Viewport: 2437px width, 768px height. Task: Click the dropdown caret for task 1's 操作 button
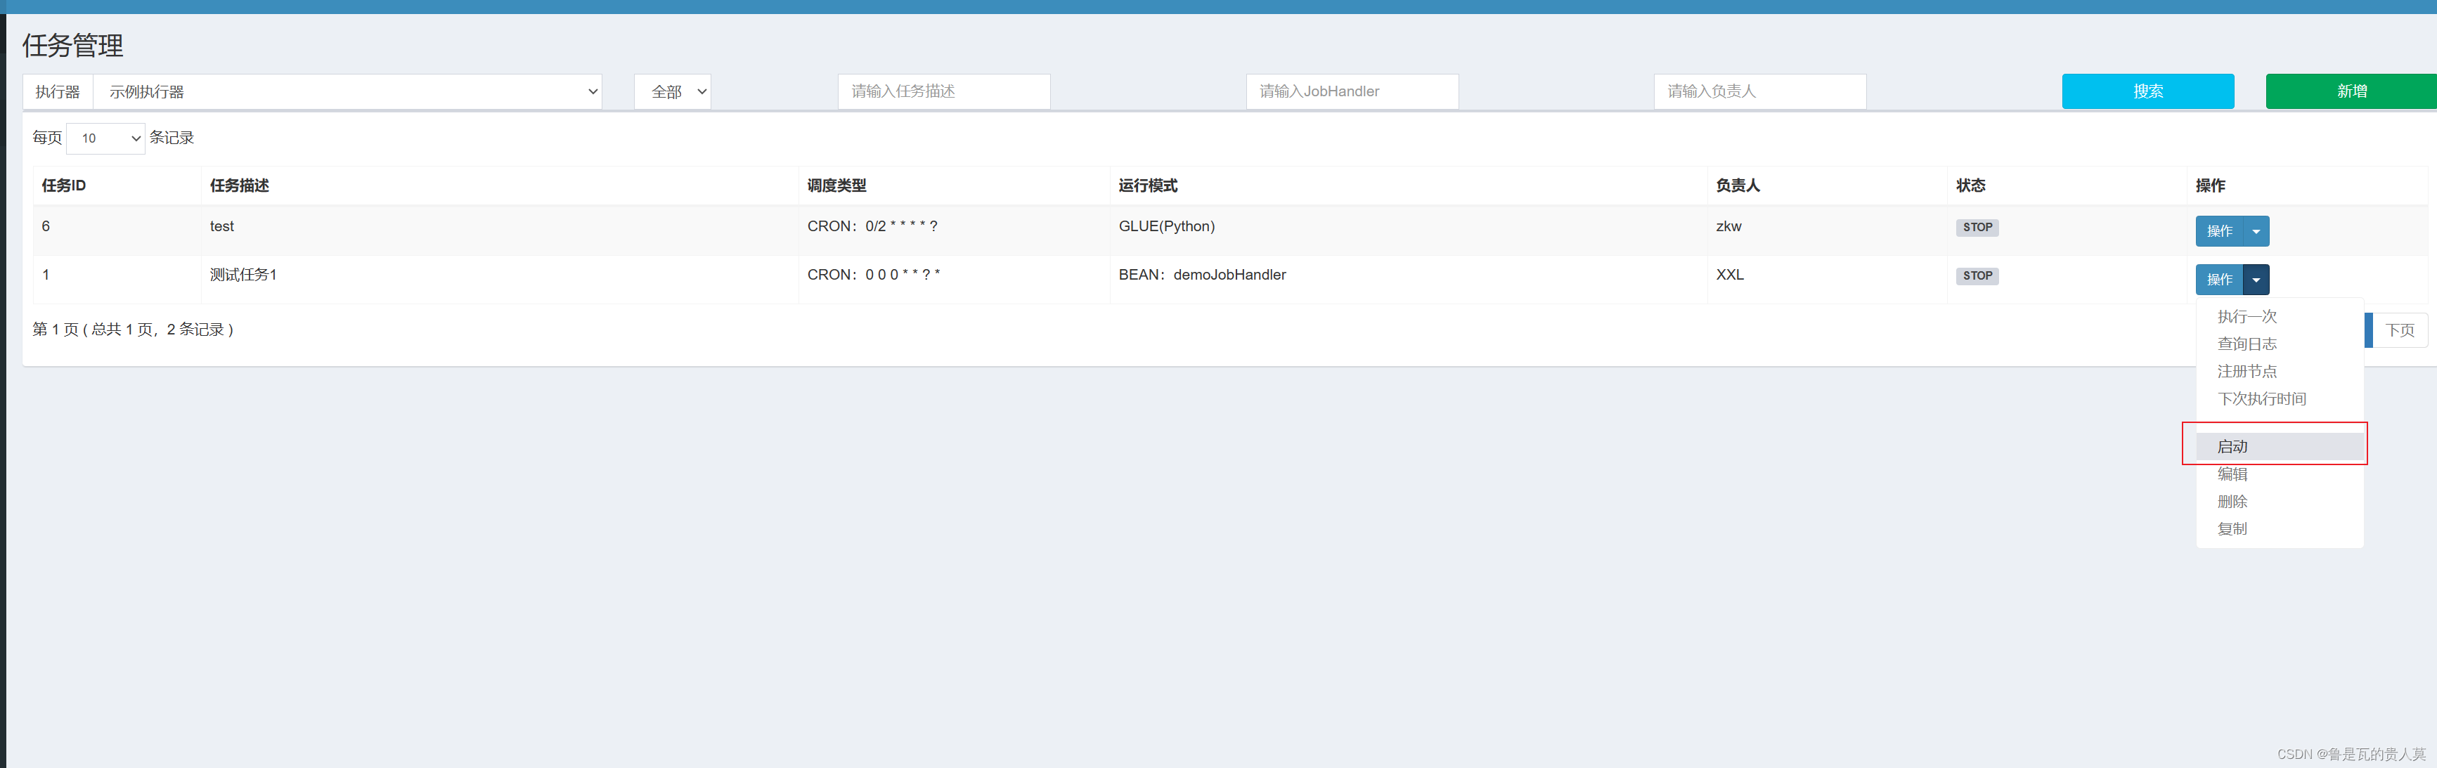point(2256,279)
